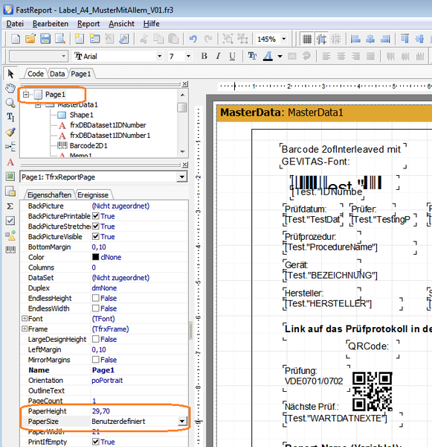Click the Bold formatting button
Viewport: 432px width, 447px height.
pos(204,56)
